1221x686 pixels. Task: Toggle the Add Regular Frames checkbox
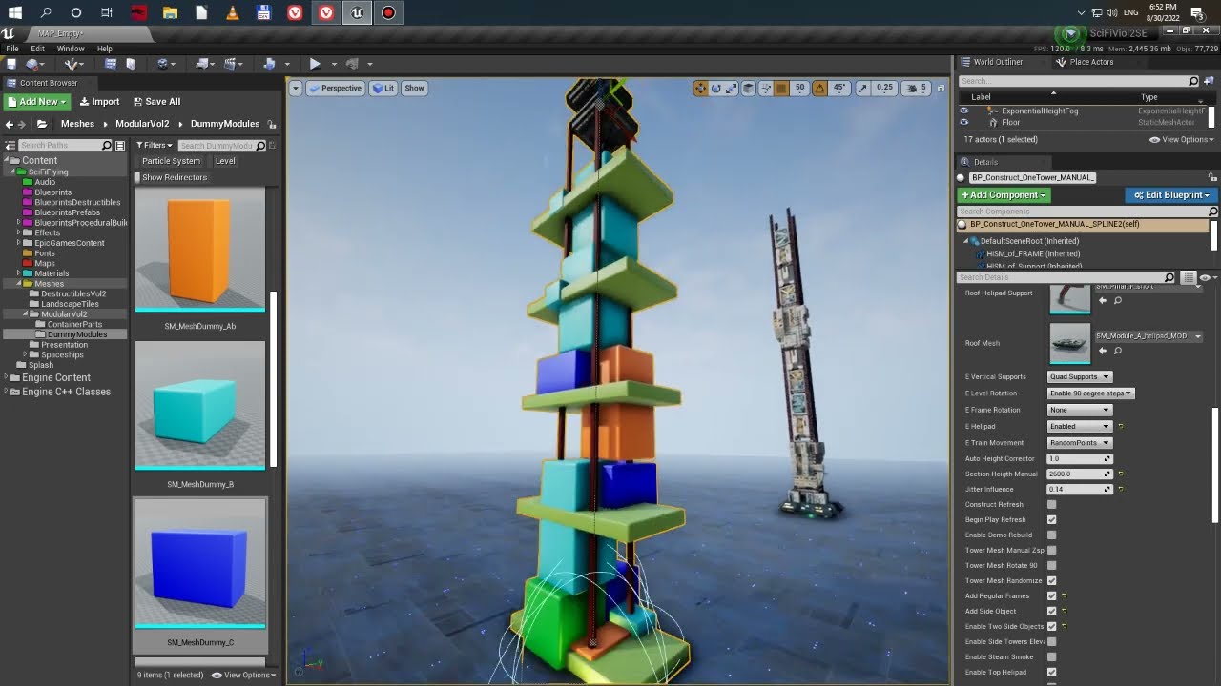pos(1052,595)
